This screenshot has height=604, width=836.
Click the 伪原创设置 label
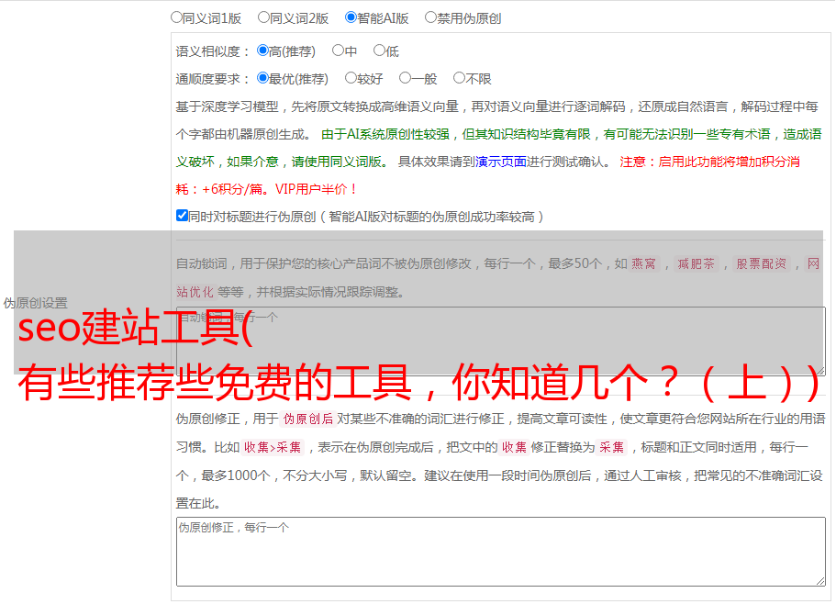(36, 303)
